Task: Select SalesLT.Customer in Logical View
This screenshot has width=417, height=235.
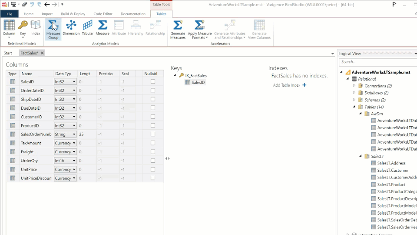Action: click(393, 170)
